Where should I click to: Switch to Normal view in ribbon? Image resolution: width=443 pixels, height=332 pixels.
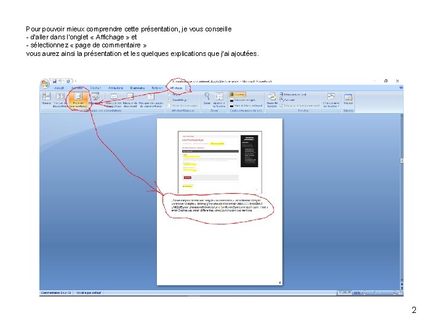46,100
